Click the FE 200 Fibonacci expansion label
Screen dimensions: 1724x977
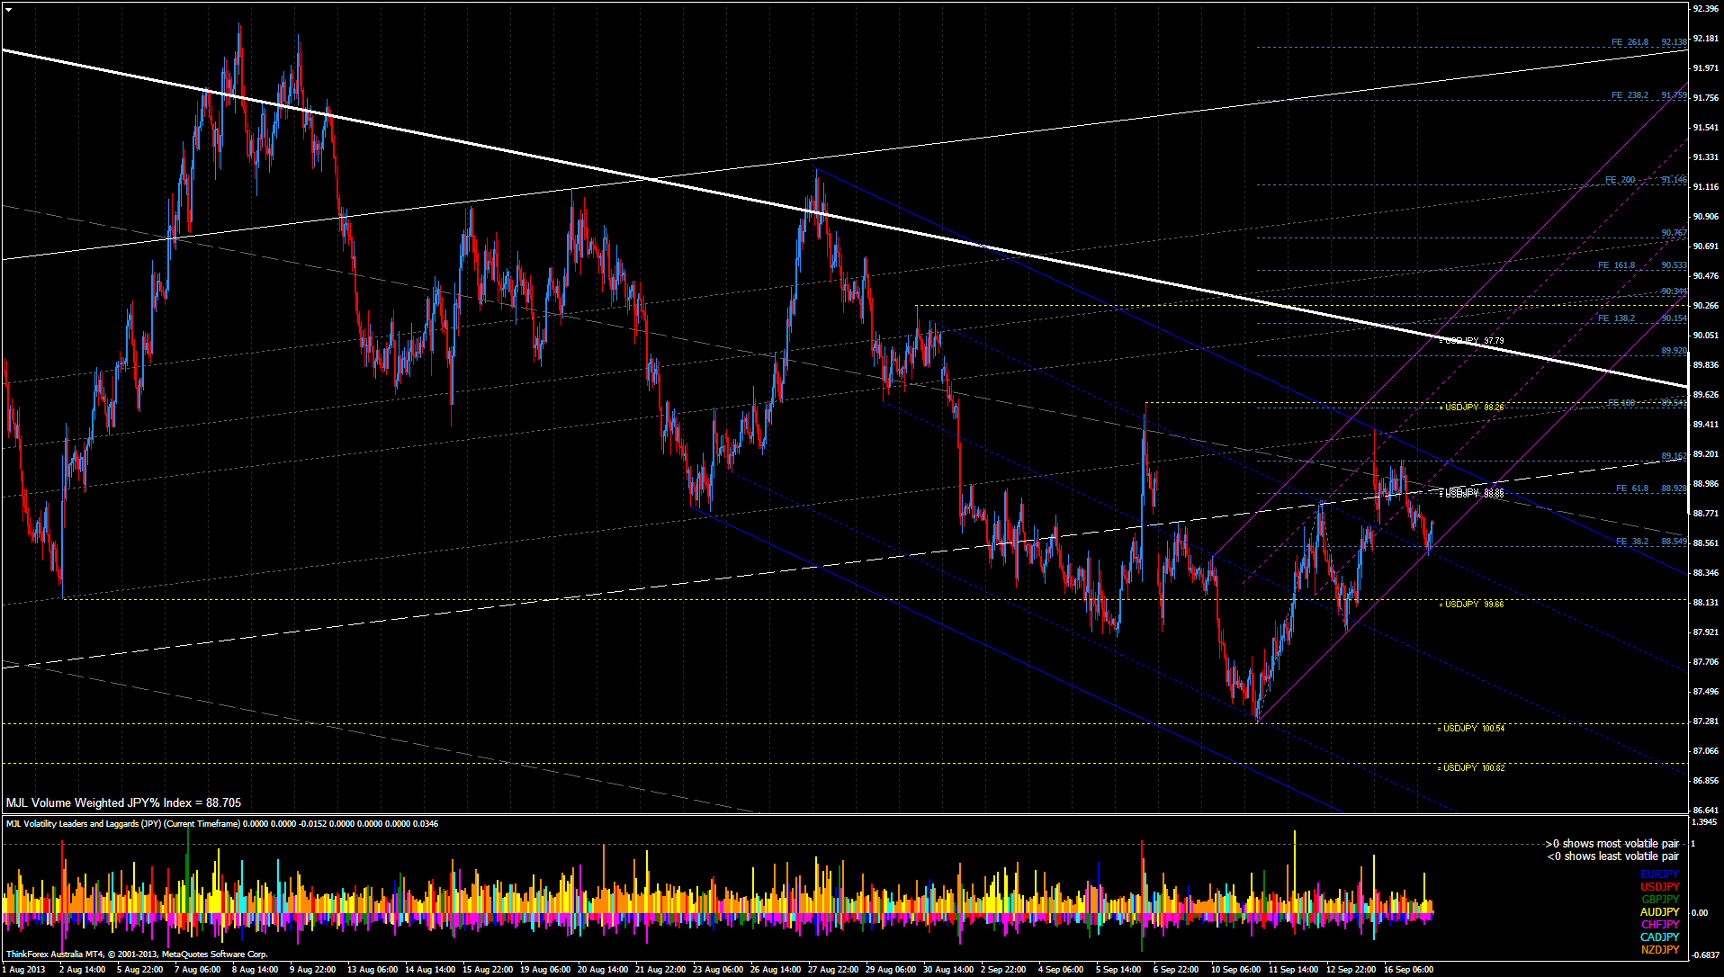pyautogui.click(x=1621, y=180)
